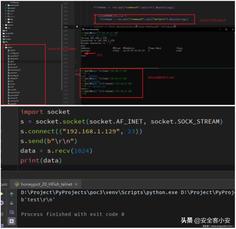
Task: Click the lightbulb hint on line 106
Action: tap(77, 27)
